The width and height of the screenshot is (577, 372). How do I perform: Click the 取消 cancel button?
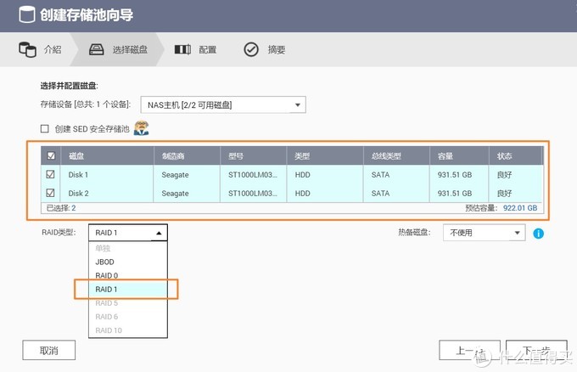pos(49,350)
